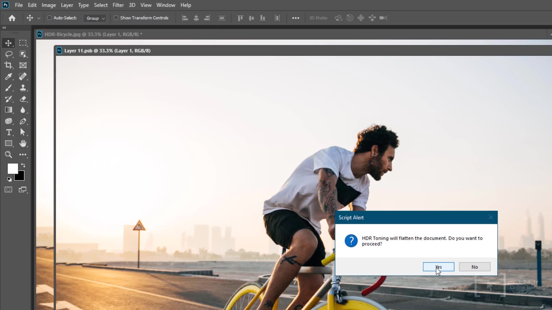Enable Show Transform Controls checkbox

coord(116,18)
